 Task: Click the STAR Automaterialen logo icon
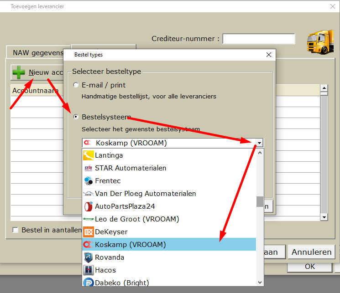[x=88, y=168]
